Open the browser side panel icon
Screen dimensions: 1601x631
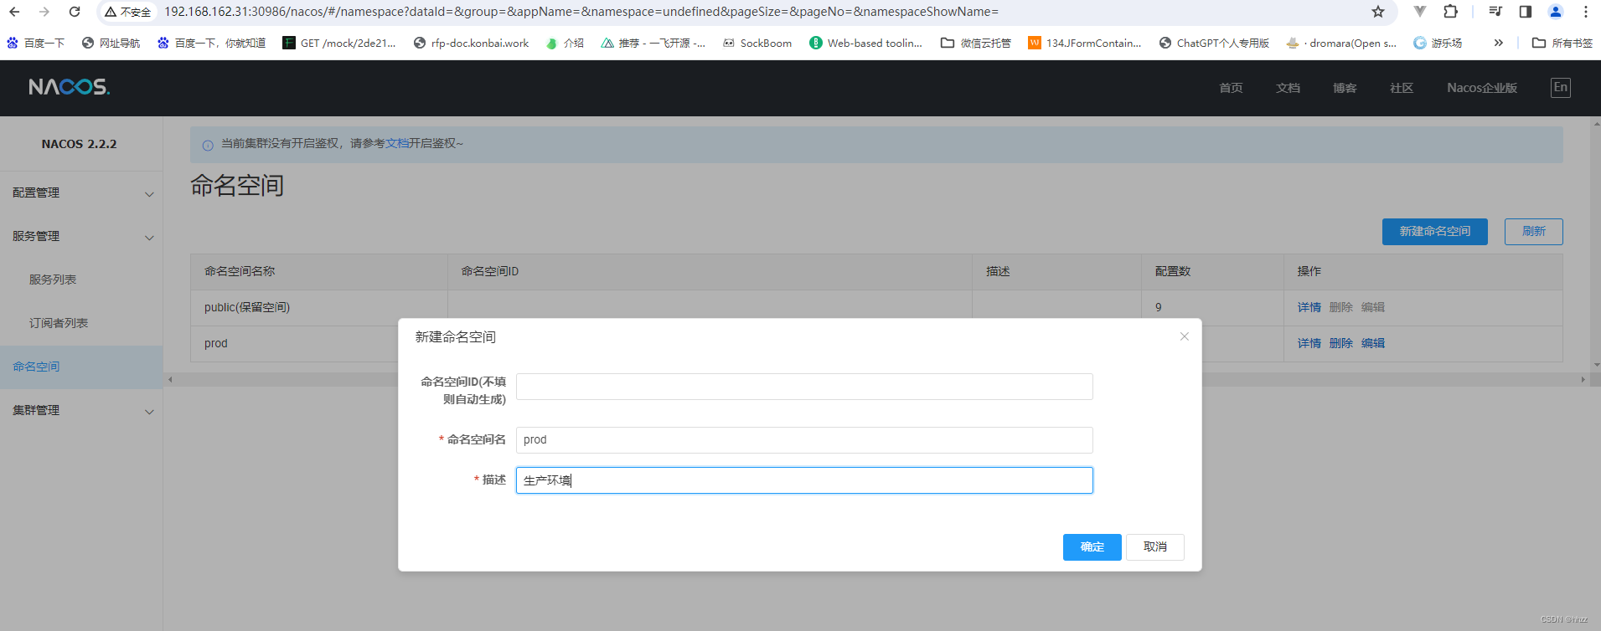pyautogui.click(x=1526, y=12)
